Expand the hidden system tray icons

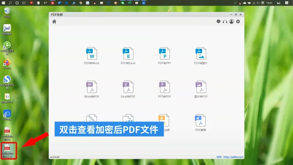tap(235, 3)
